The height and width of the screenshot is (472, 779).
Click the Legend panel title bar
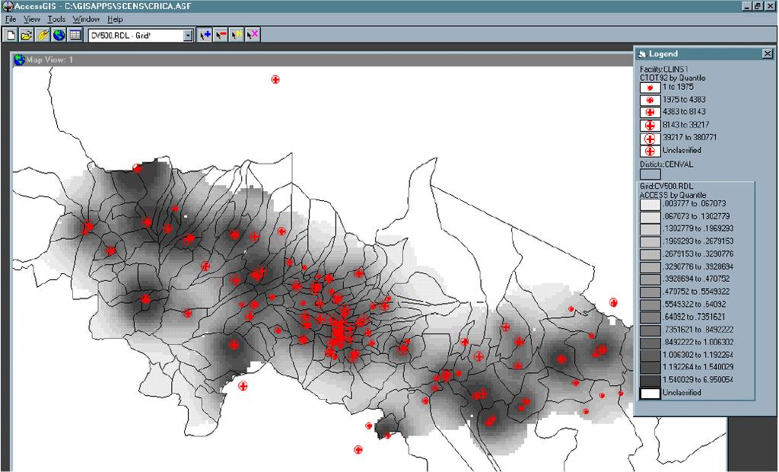(705, 54)
